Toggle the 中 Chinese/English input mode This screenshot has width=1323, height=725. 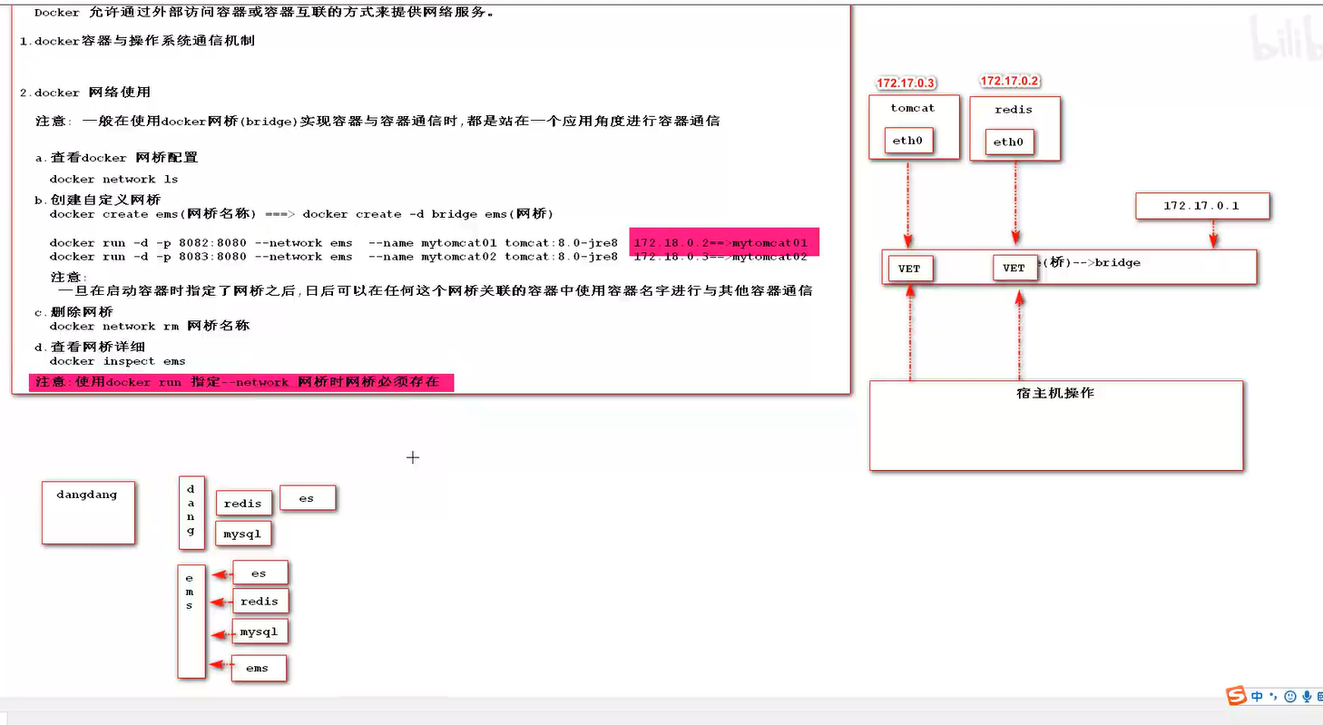pyautogui.click(x=1257, y=696)
